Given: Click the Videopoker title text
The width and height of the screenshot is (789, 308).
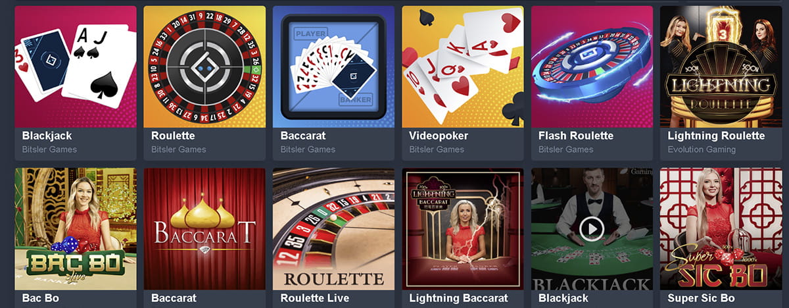Looking at the screenshot, I should (439, 136).
